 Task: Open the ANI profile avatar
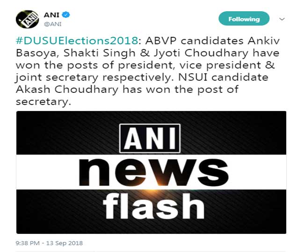tap(27, 19)
